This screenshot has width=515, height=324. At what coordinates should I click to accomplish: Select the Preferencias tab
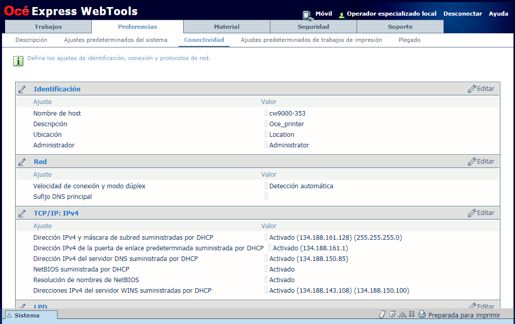coord(137,27)
